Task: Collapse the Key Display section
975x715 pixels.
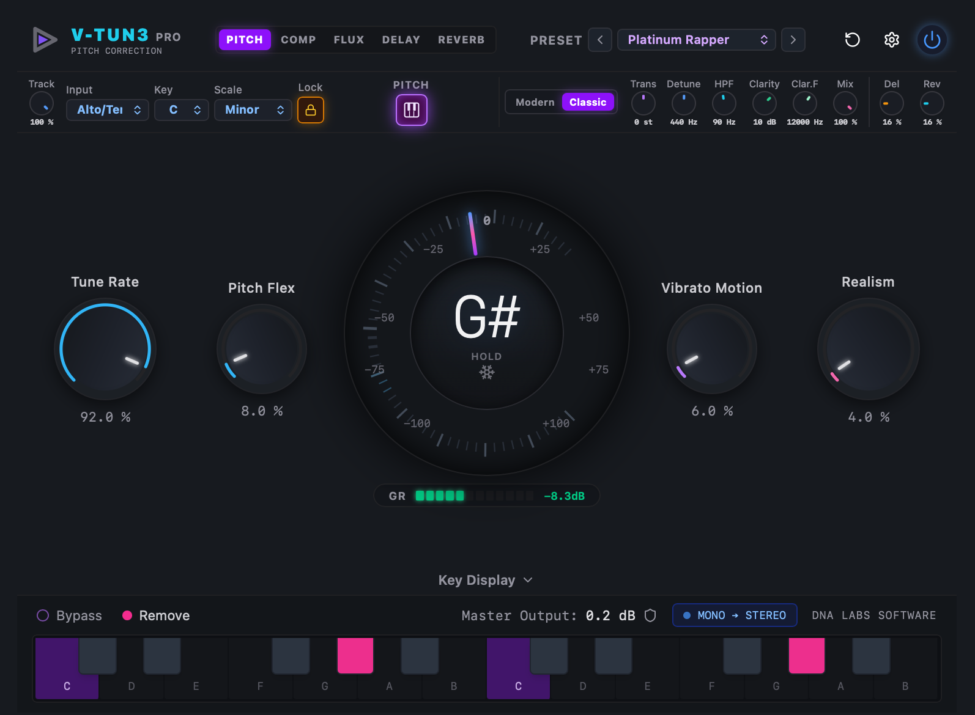Action: (x=486, y=580)
